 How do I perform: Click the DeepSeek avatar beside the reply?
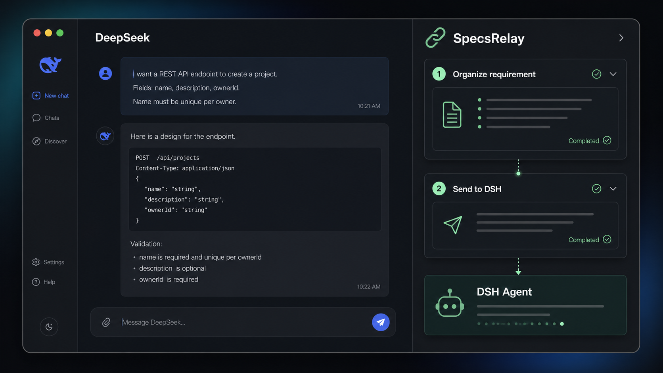[x=105, y=136]
